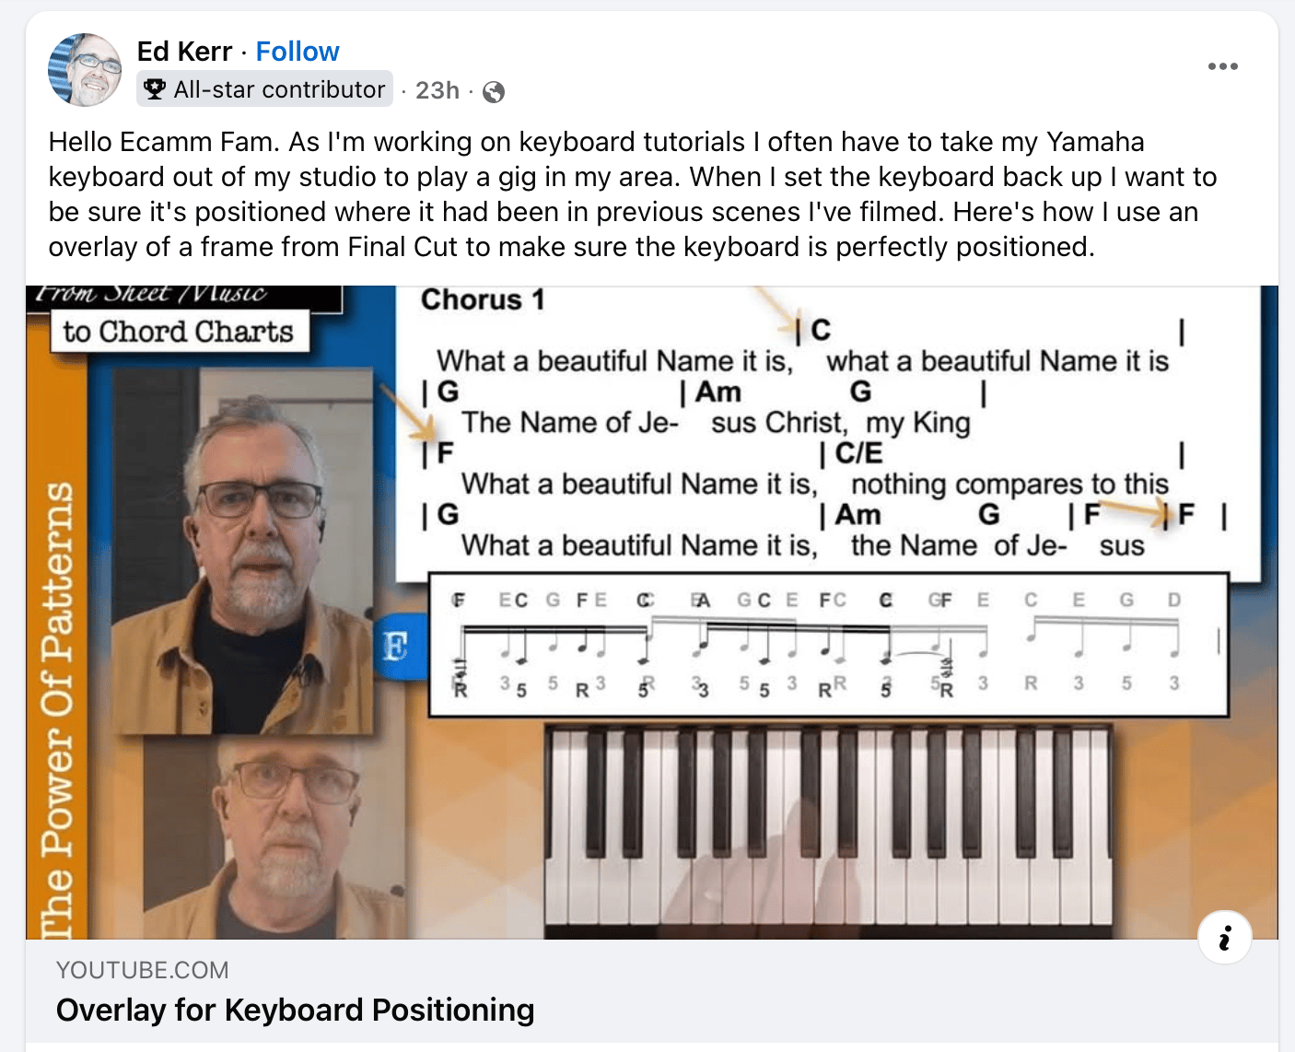1295x1052 pixels.
Task: Click the 'to Chord Charts' label in the thumbnail
Action: (178, 332)
